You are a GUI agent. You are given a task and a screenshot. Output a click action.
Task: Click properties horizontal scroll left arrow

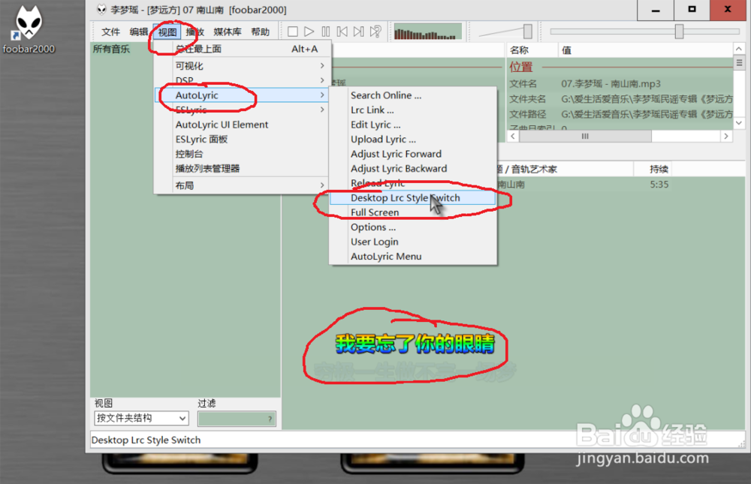click(x=513, y=137)
